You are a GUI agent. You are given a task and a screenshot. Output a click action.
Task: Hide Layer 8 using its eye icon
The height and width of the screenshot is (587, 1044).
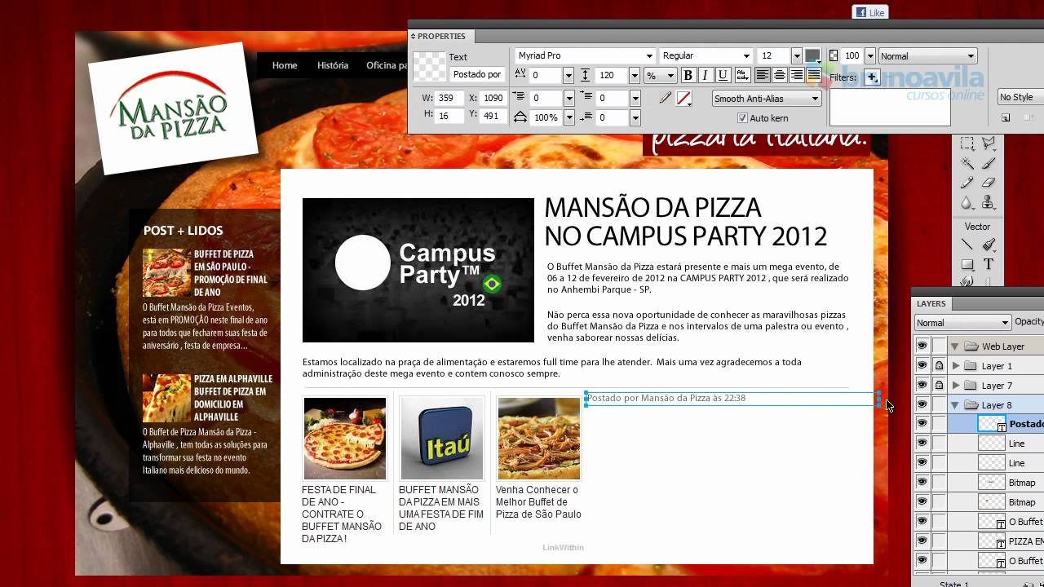point(922,404)
